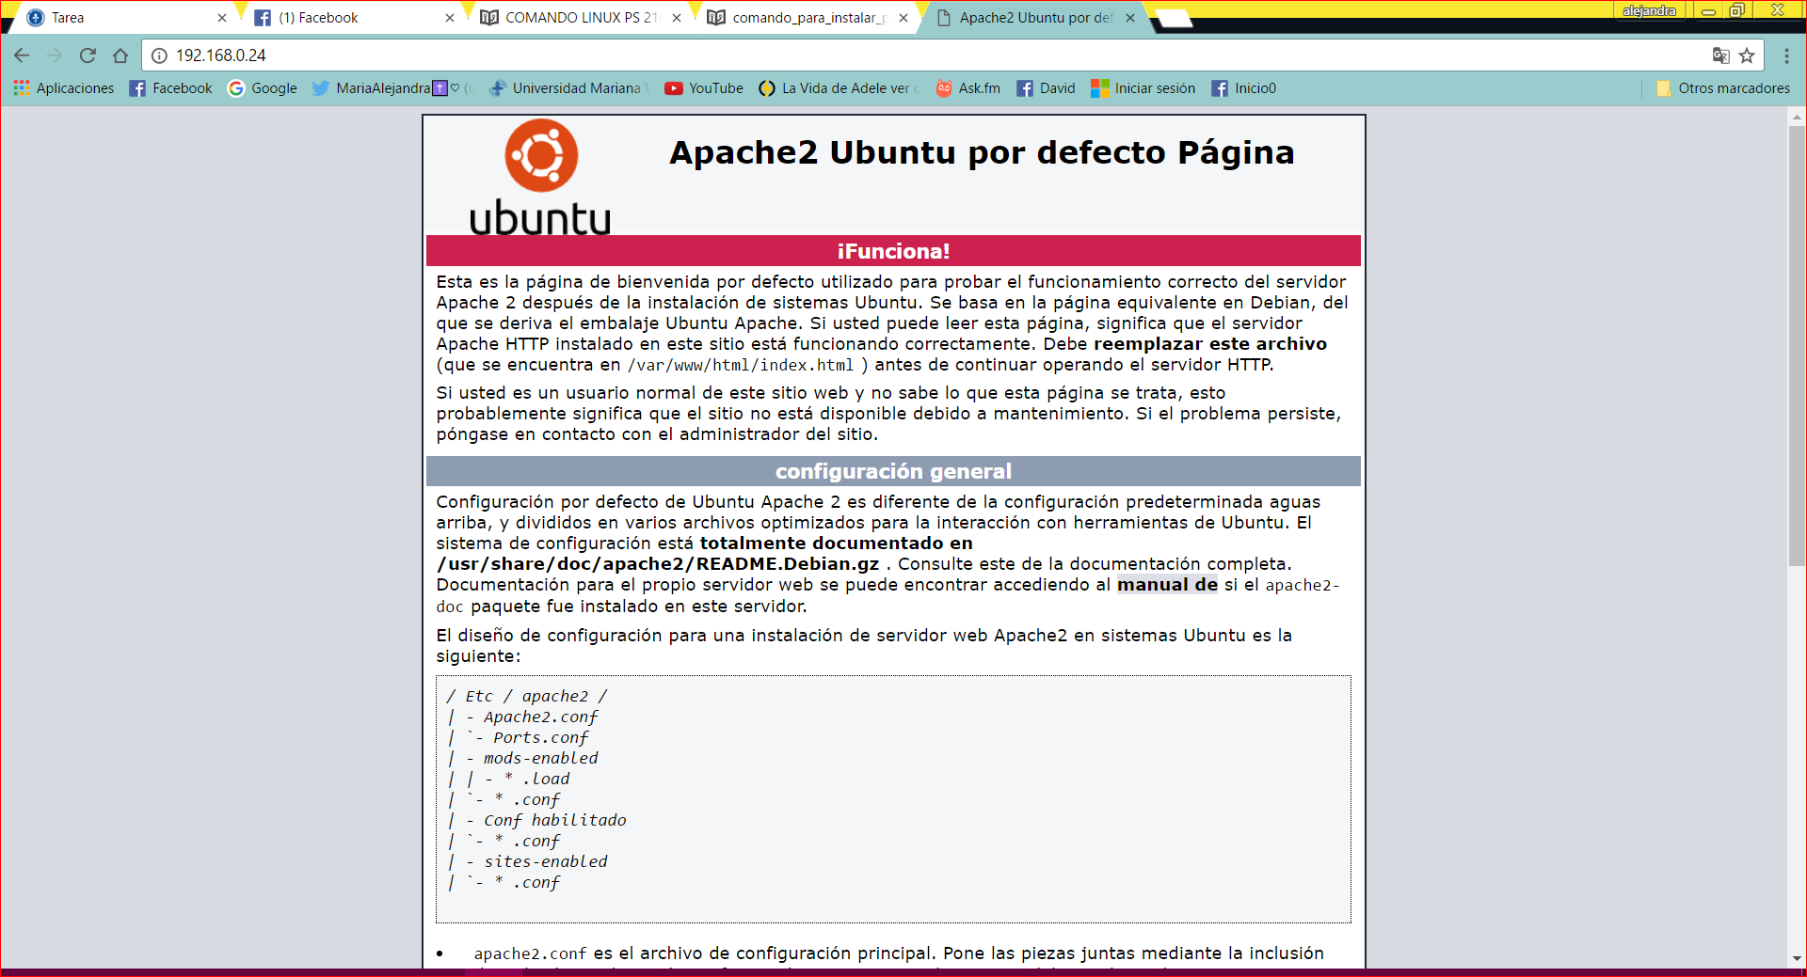Close the Facebook tab
1807x977 pixels.
pos(450,18)
